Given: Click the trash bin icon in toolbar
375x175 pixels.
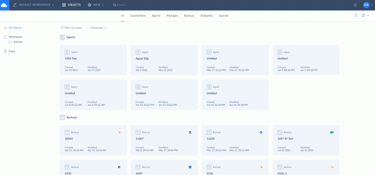Looking at the screenshot, I should coord(356,16).
